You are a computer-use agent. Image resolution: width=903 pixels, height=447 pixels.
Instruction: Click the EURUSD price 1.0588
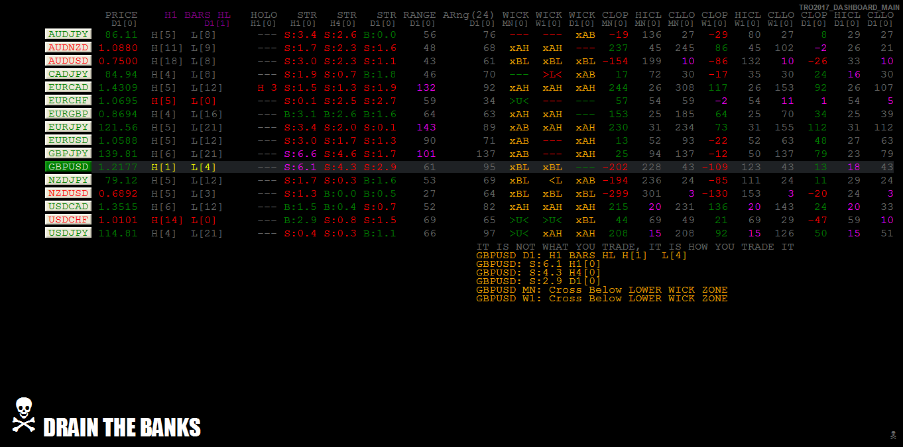pos(118,140)
